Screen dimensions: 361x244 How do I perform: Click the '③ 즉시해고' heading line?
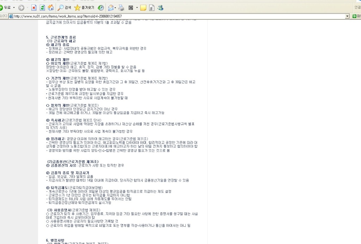(x=73, y=120)
